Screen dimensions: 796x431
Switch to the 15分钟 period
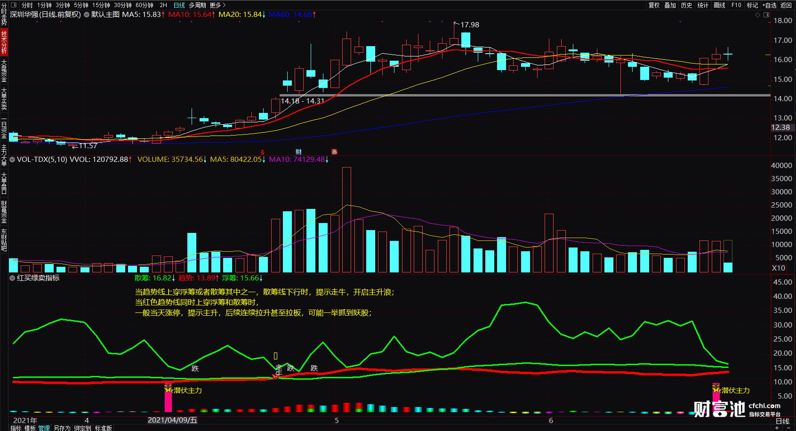tap(101, 5)
